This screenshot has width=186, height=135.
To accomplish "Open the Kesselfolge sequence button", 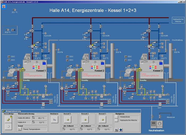I will click(x=9, y=119).
